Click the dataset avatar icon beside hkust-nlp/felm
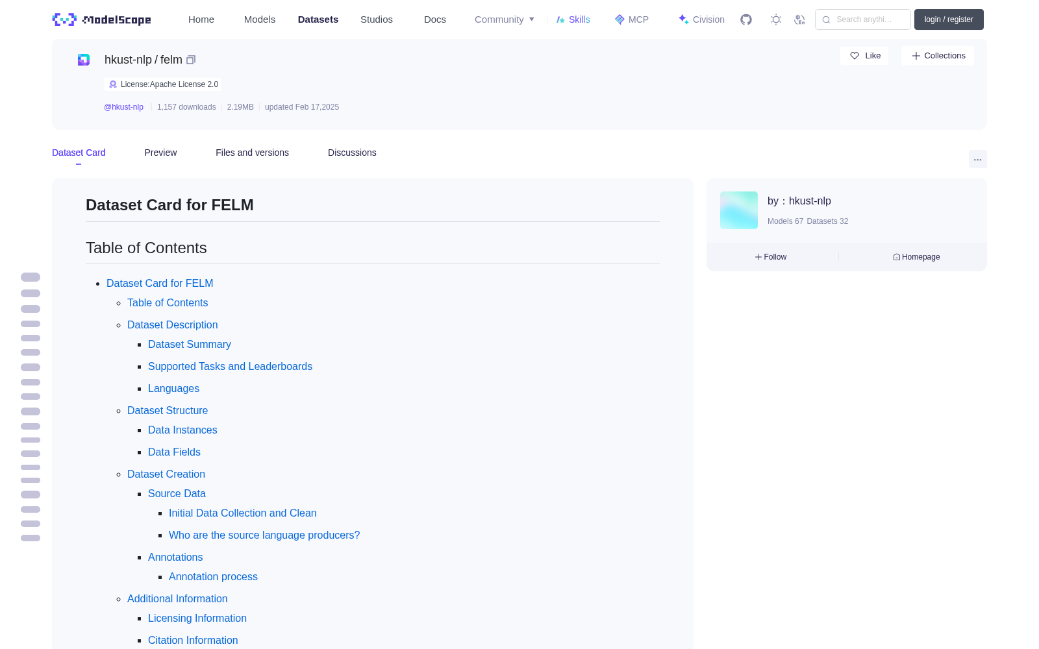1039x649 pixels. pyautogui.click(x=84, y=60)
